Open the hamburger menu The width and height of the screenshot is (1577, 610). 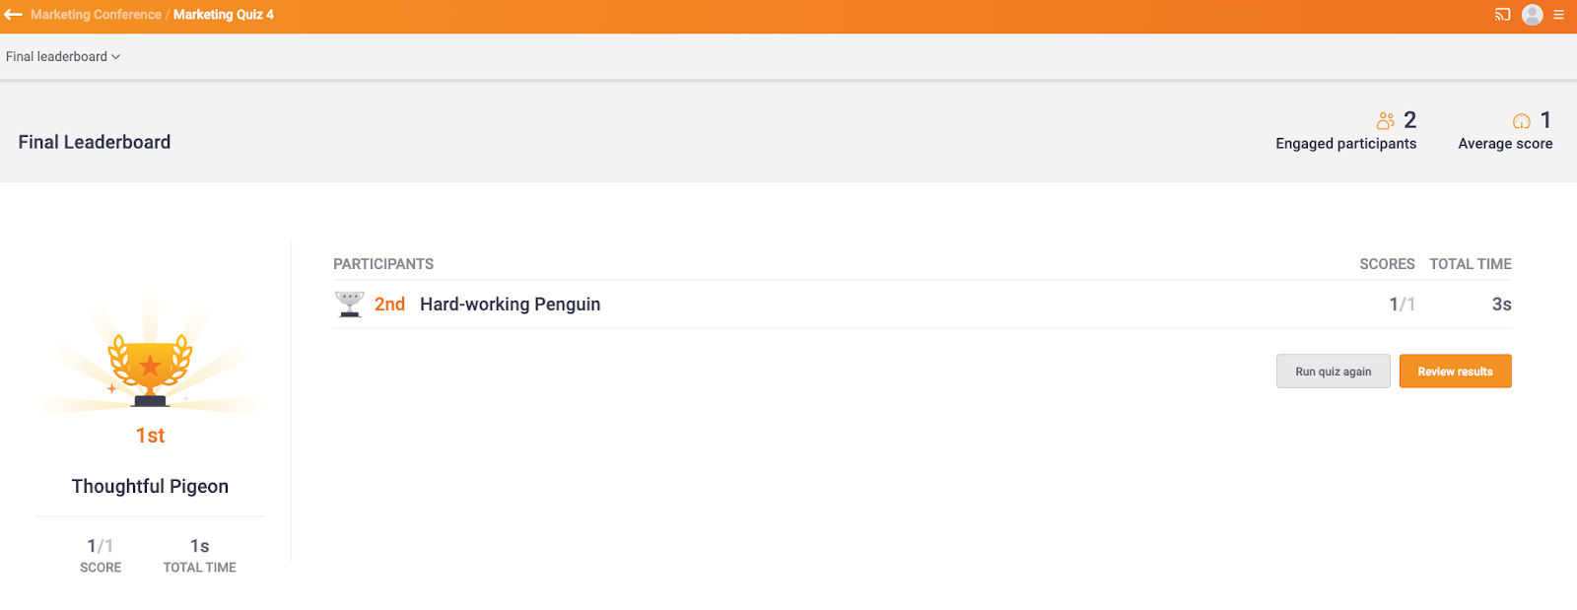tap(1559, 15)
